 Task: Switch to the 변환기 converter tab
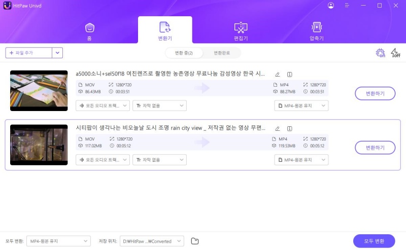pos(165,31)
